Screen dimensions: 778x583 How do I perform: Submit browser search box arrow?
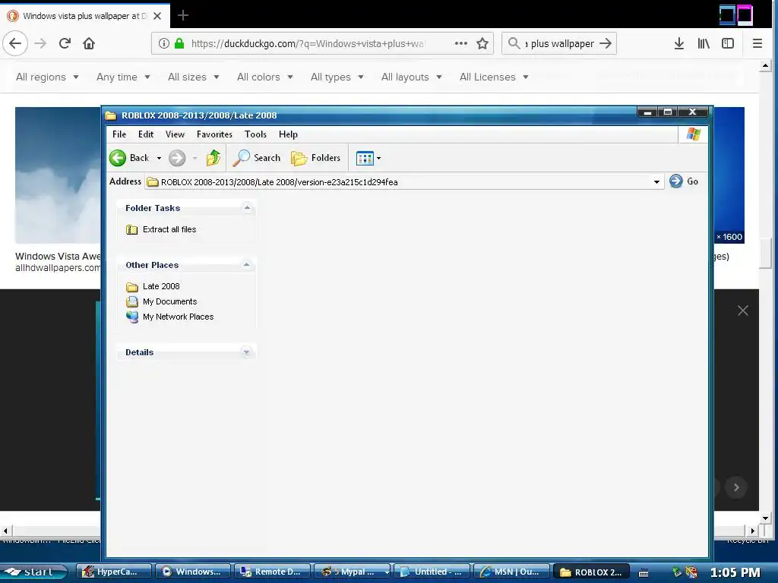click(x=606, y=43)
